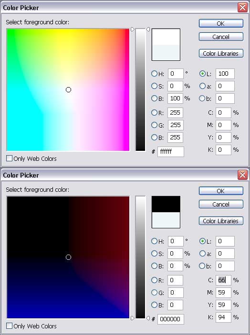
Task: Select the S radio button in bottom dialog
Action: tap(154, 253)
